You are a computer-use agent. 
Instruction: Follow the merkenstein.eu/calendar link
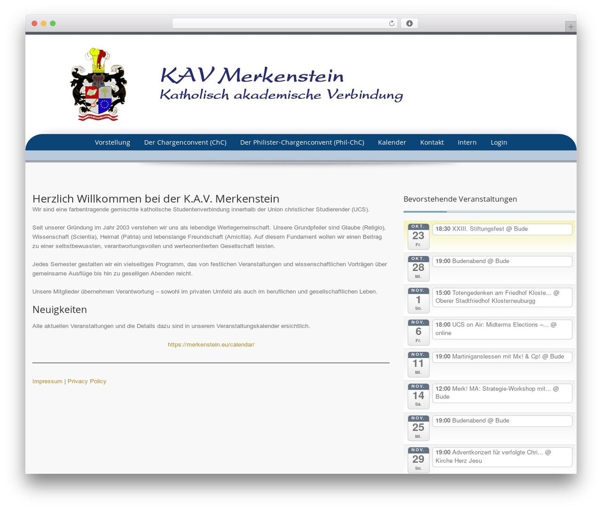211,344
